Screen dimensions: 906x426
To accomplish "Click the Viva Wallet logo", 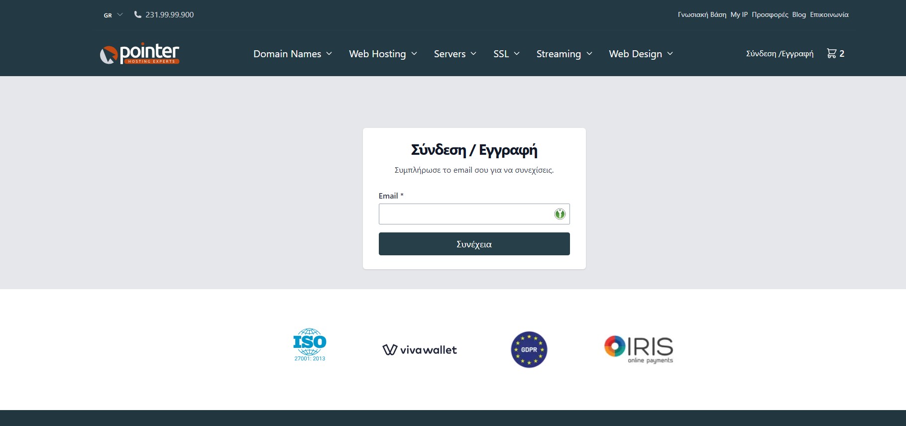I will coord(419,350).
